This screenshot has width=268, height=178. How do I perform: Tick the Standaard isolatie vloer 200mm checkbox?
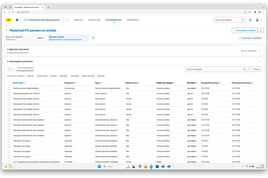[9, 94]
